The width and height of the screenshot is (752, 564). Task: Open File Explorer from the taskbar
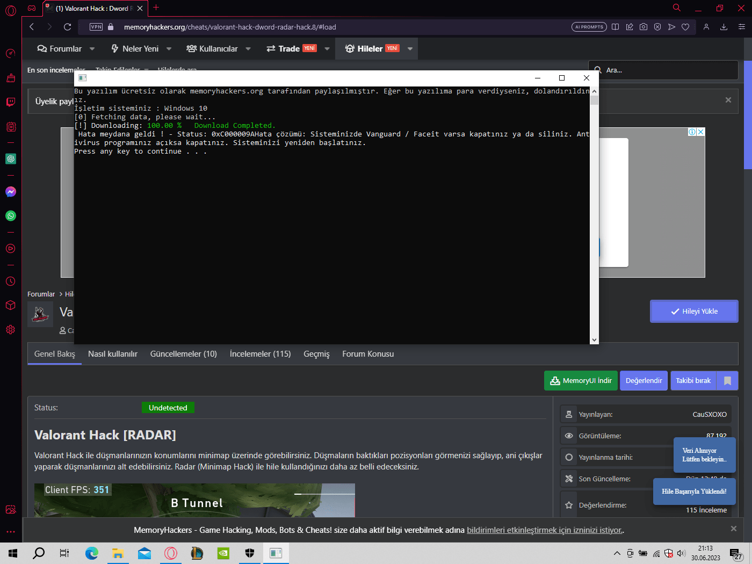[118, 553]
